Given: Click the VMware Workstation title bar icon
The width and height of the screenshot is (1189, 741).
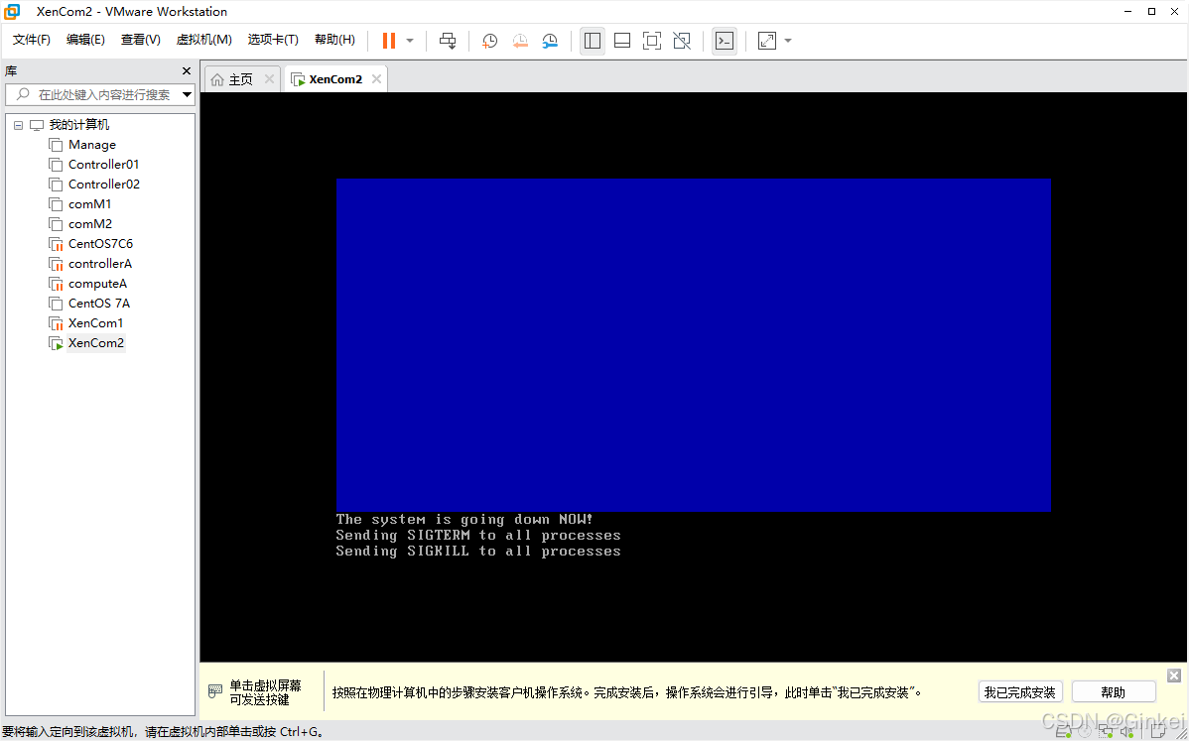Looking at the screenshot, I should (12, 11).
